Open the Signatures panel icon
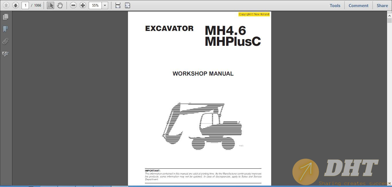Screen dimensions: 392x187 [5, 54]
